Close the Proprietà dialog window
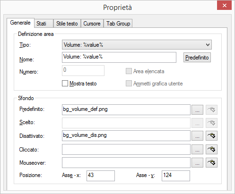 click(224, 5)
